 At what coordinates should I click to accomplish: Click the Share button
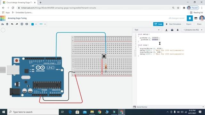[199, 24]
